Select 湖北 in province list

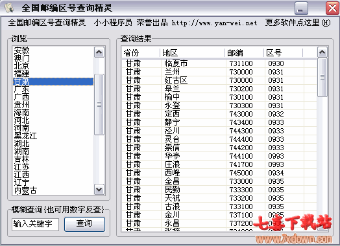click(53, 144)
